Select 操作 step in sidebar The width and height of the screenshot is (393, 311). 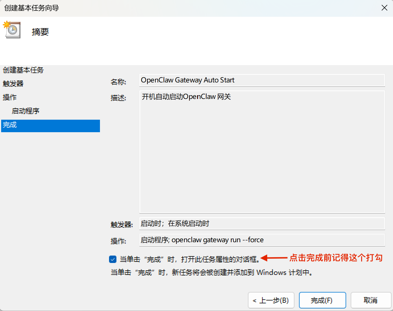click(x=10, y=97)
